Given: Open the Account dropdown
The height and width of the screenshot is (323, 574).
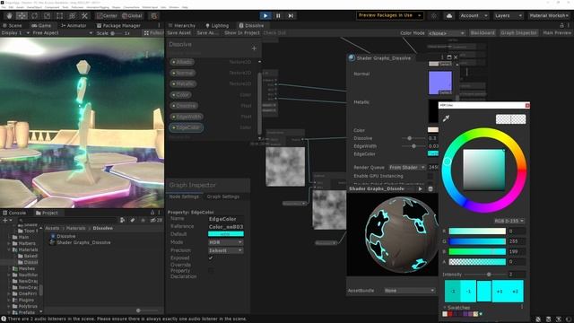Looking at the screenshot, I should [474, 16].
